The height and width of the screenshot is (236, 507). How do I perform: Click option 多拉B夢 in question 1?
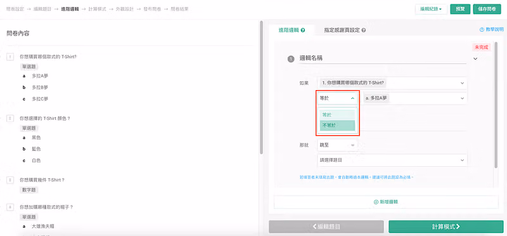[x=40, y=88]
